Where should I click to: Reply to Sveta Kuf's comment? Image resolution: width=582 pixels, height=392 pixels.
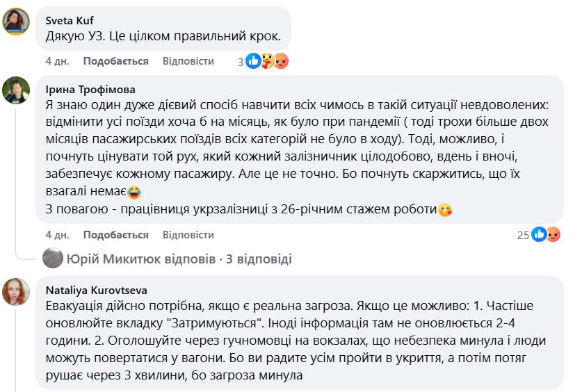click(188, 61)
